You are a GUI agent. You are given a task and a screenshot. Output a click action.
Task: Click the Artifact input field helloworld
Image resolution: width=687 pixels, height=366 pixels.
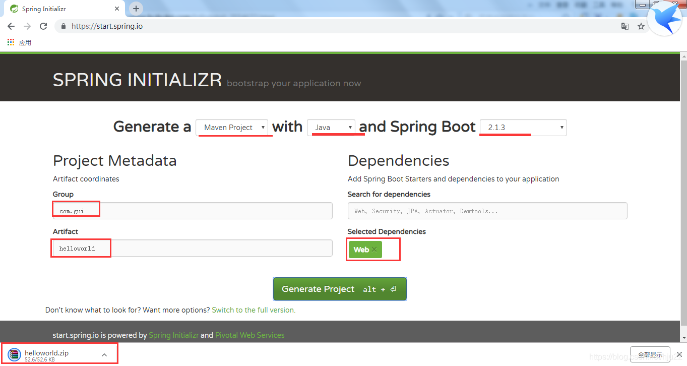pyautogui.click(x=193, y=248)
